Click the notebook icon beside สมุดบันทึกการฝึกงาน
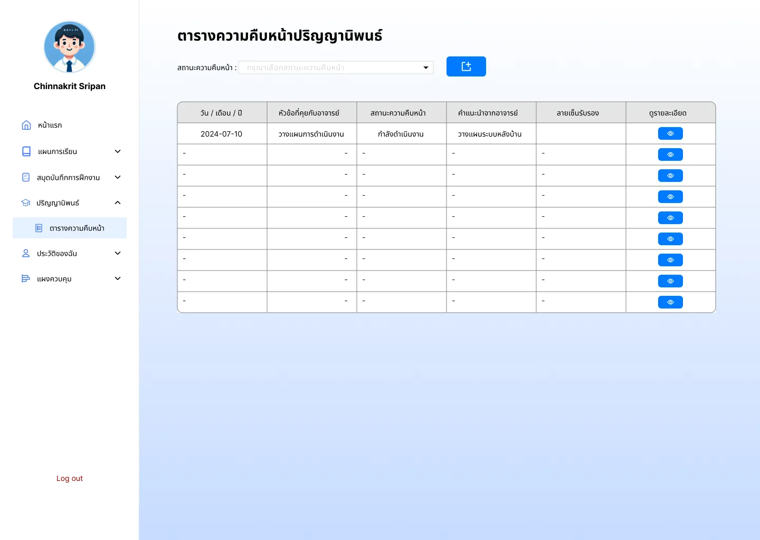 coord(26,177)
